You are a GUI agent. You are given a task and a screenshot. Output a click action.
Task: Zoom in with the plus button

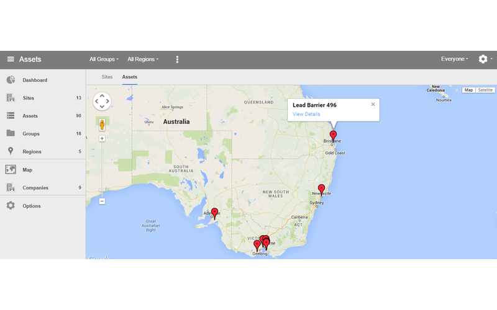(102, 138)
